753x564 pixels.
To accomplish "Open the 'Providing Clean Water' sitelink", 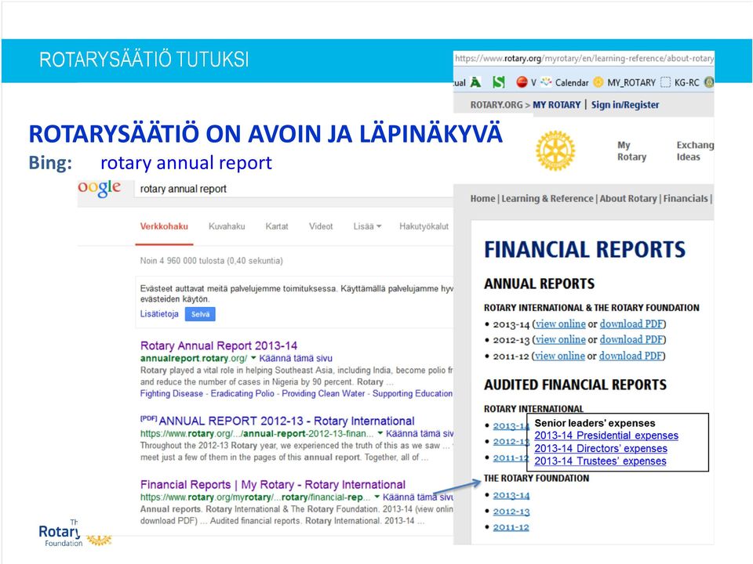I will click(324, 393).
